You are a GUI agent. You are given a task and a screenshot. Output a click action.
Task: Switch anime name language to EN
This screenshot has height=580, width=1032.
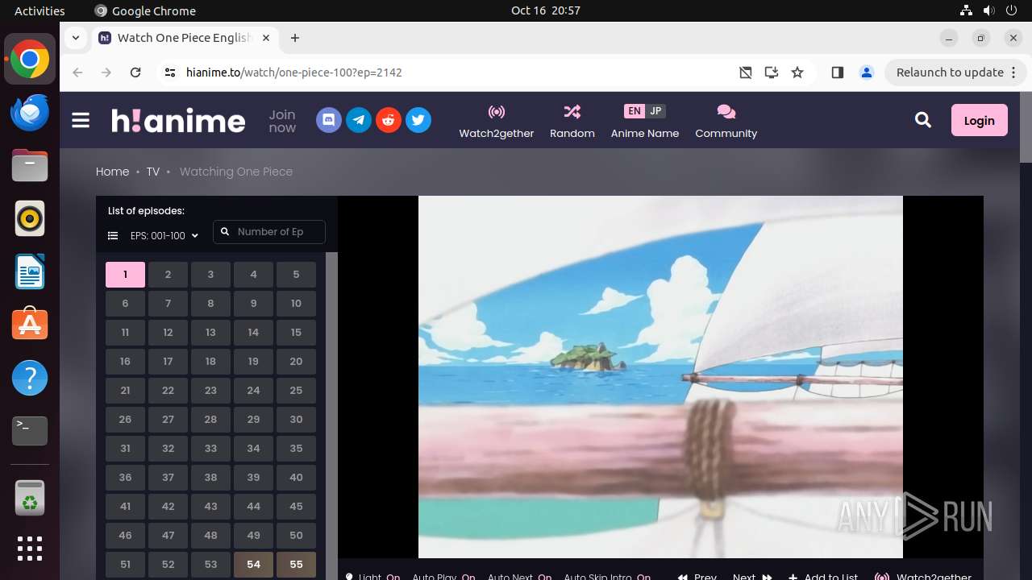click(635, 111)
